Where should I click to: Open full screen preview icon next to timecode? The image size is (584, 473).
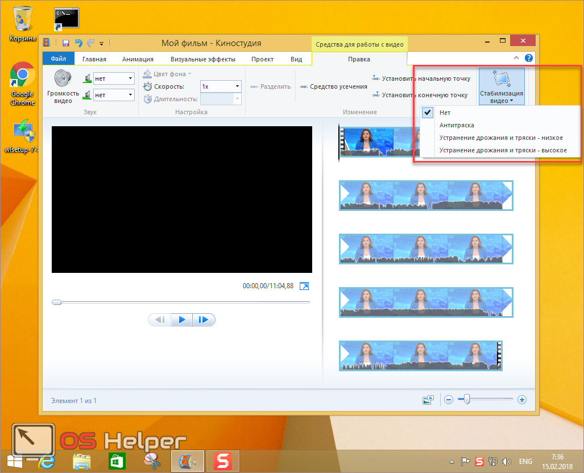tap(304, 286)
